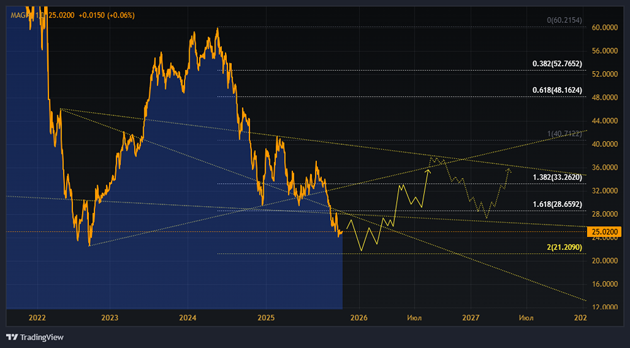
Task: Click the Июл label after 2027
Action: click(526, 318)
